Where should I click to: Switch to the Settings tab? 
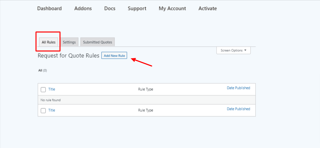click(69, 42)
